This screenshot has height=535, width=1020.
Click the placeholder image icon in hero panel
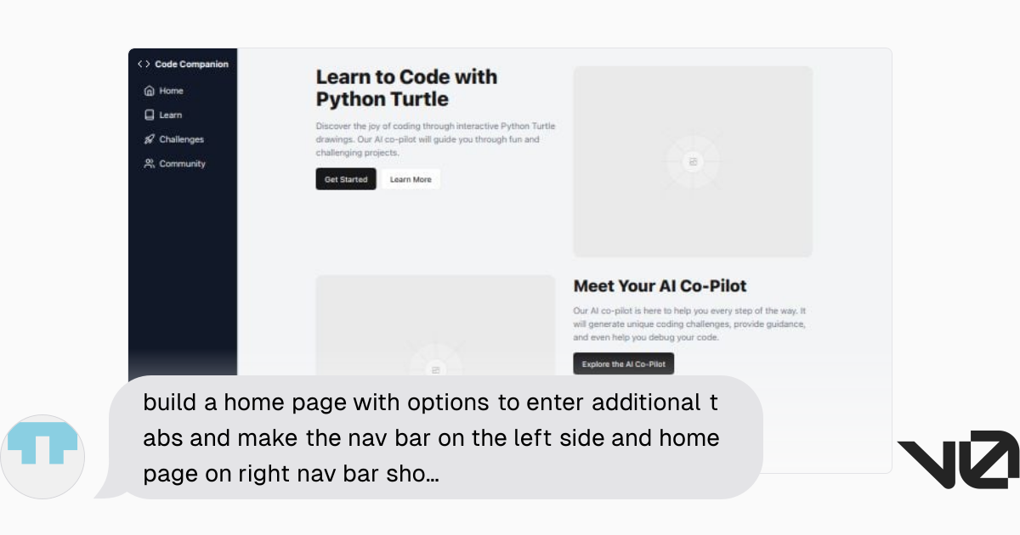pyautogui.click(x=693, y=161)
